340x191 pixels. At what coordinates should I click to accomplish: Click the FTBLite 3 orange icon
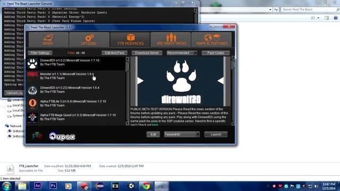(x=32, y=103)
